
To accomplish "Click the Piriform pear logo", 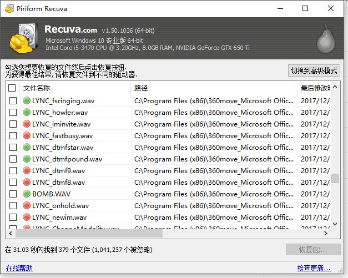I will [326, 39].
